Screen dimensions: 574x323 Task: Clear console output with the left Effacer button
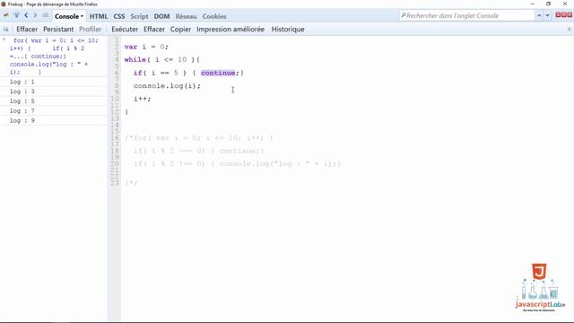[x=27, y=30]
